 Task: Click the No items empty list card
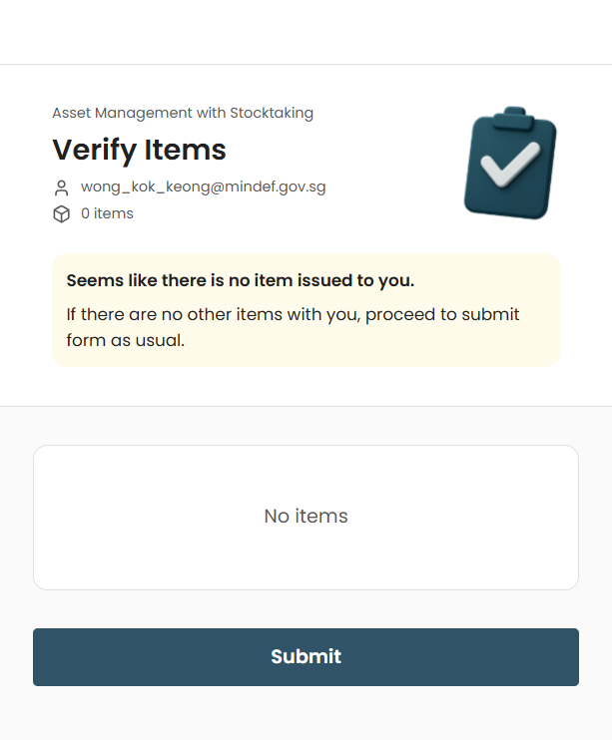(306, 518)
